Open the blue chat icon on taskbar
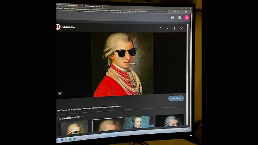The image size is (258, 145). (x=62, y=140)
